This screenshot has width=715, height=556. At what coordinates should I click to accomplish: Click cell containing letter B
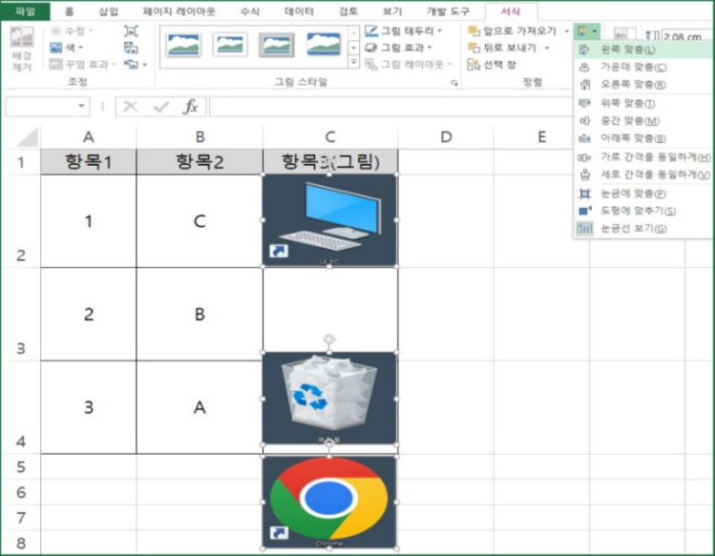pos(200,314)
